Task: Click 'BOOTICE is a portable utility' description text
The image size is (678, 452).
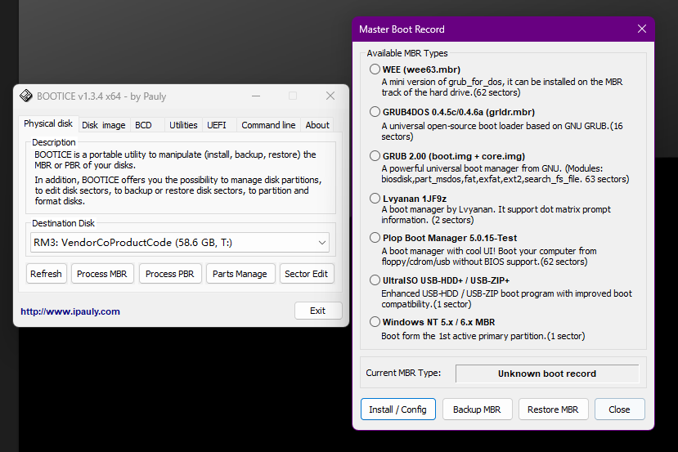Action: pyautogui.click(x=175, y=159)
